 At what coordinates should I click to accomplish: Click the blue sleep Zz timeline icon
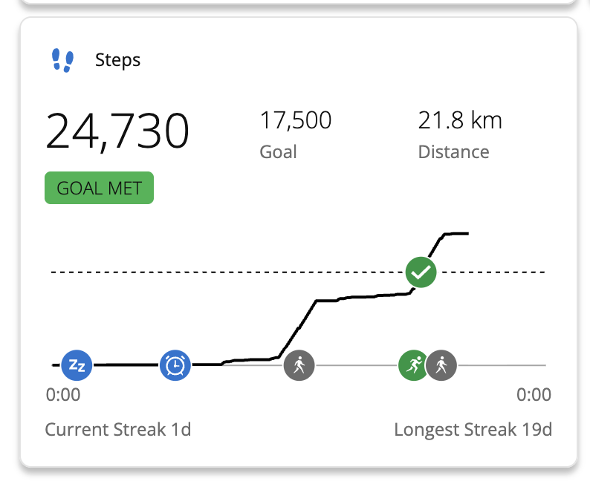point(76,364)
